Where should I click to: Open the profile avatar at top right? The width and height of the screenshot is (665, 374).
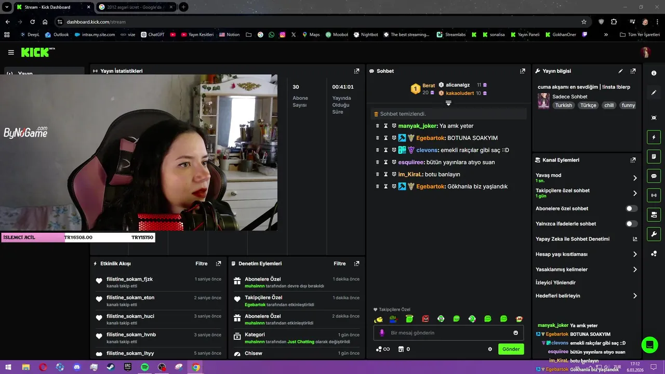[645, 52]
